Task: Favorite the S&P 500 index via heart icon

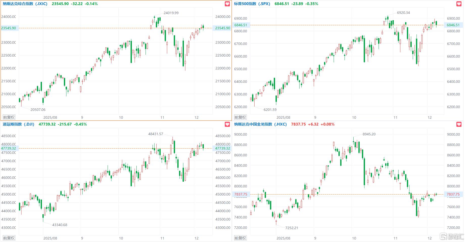Action: tap(459, 4)
